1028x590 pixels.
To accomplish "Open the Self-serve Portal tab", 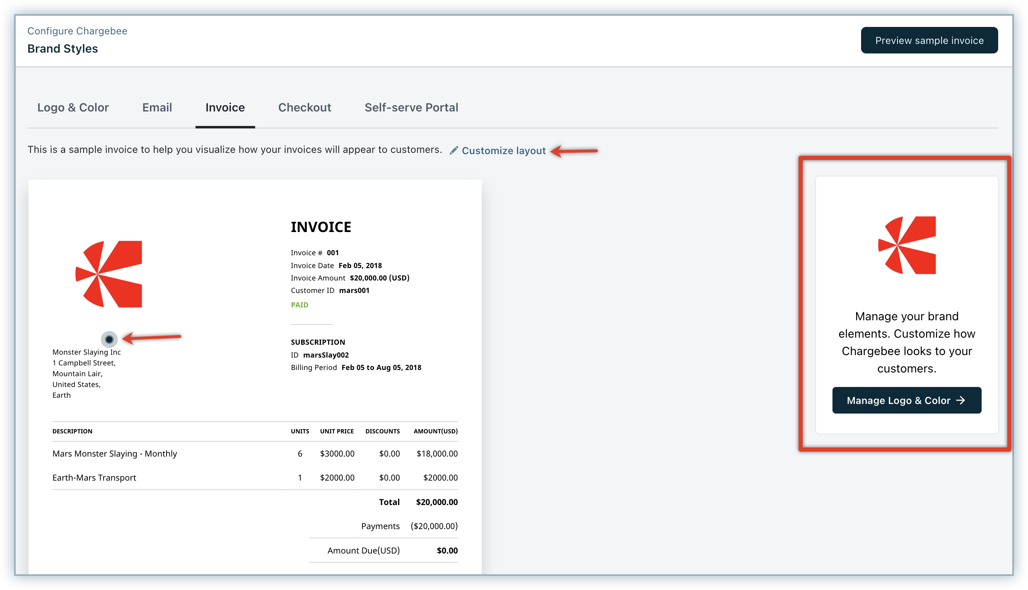I will [411, 108].
